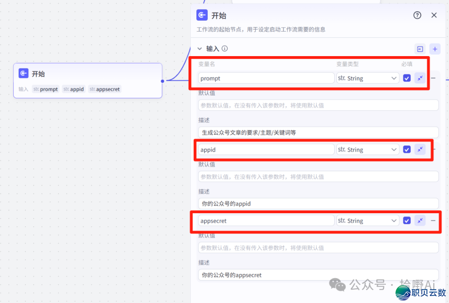Screen dimensions: 449x303
Task: Open the String type dropdown for prompt
Action: tap(368, 78)
